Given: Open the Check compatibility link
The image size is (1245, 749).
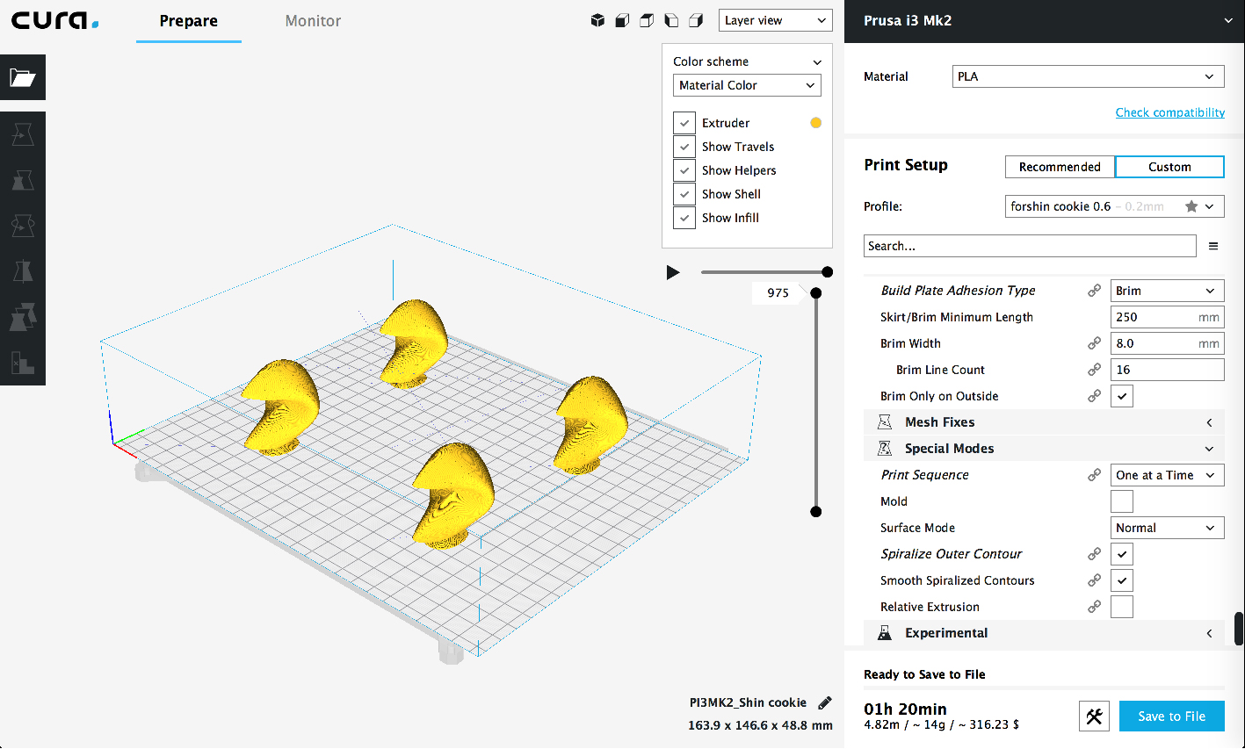Looking at the screenshot, I should point(1170,112).
